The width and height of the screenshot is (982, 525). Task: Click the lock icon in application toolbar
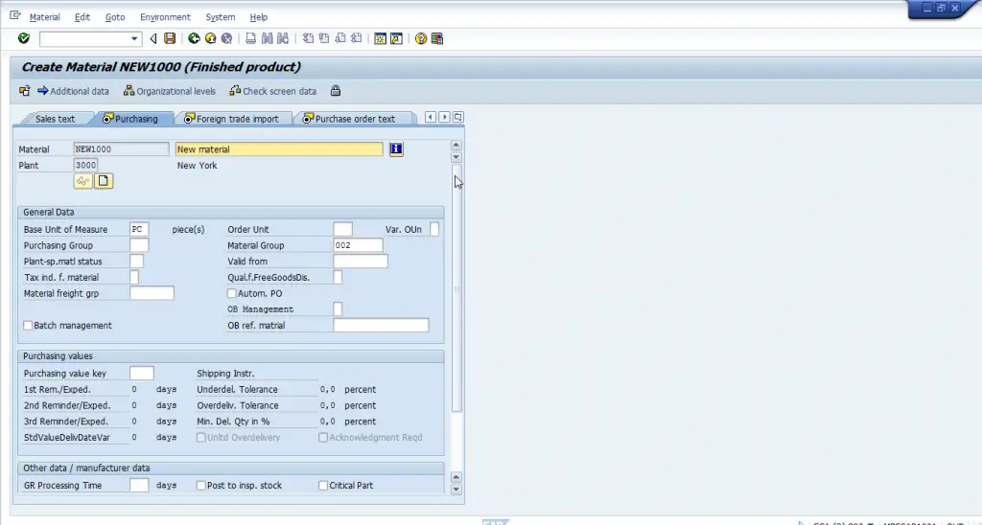point(335,91)
